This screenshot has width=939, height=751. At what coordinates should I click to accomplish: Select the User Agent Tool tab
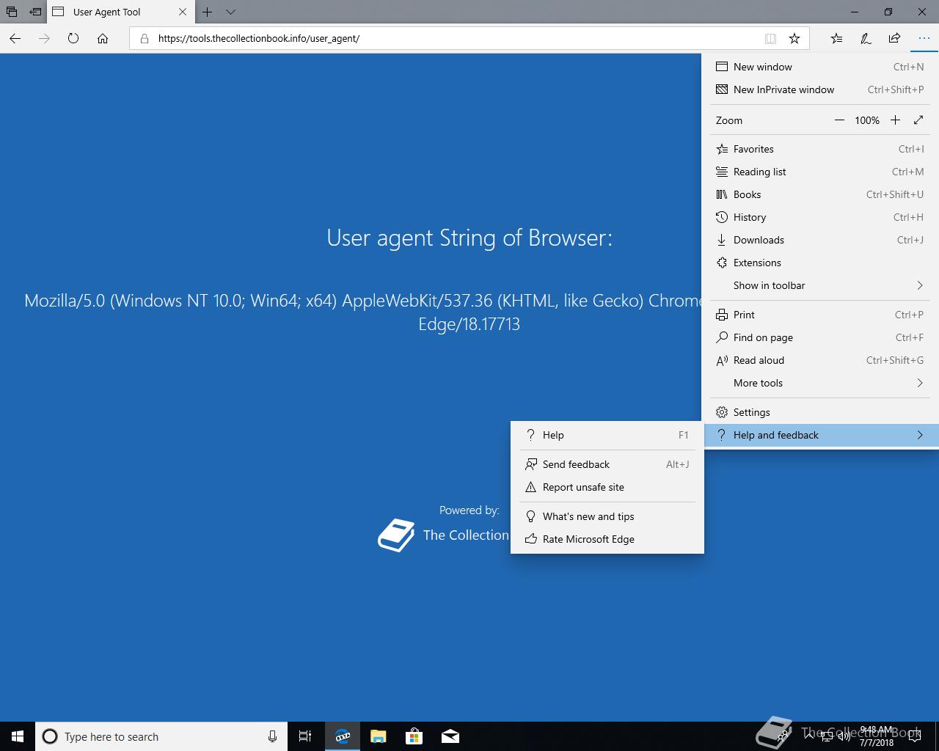[120, 12]
